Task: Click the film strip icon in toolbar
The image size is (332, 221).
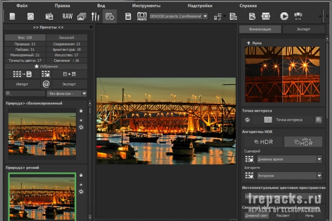Action: 266,16
